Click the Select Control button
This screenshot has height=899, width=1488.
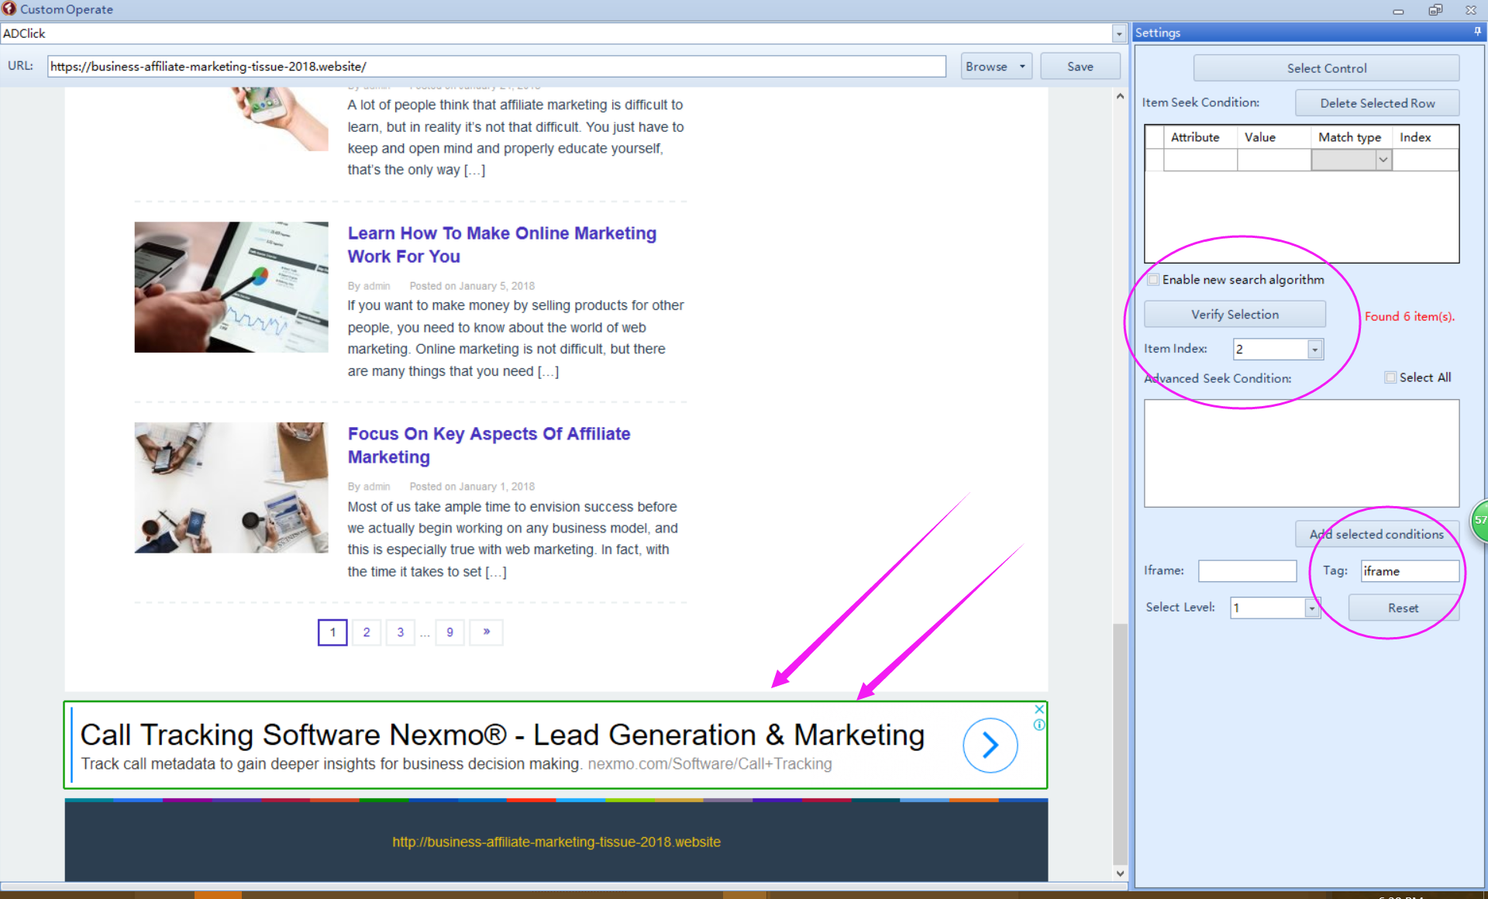pos(1326,68)
